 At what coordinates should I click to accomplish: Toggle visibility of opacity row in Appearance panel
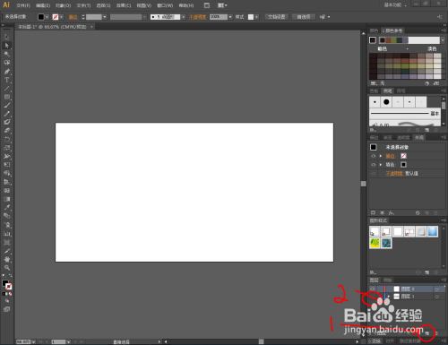pyautogui.click(x=373, y=173)
